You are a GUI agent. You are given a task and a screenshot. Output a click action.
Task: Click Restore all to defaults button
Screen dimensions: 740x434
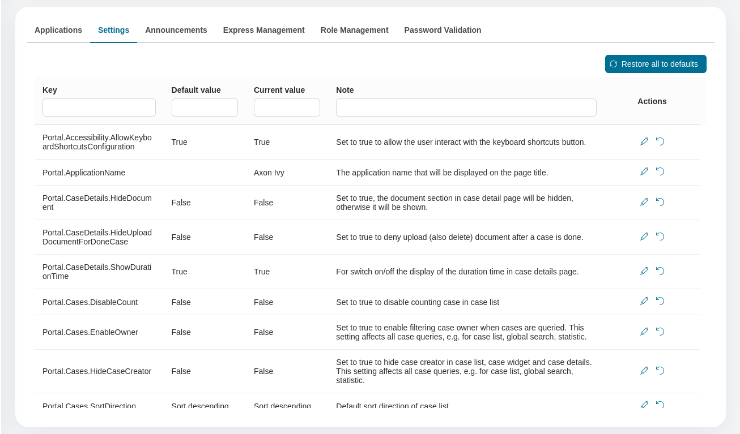656,64
